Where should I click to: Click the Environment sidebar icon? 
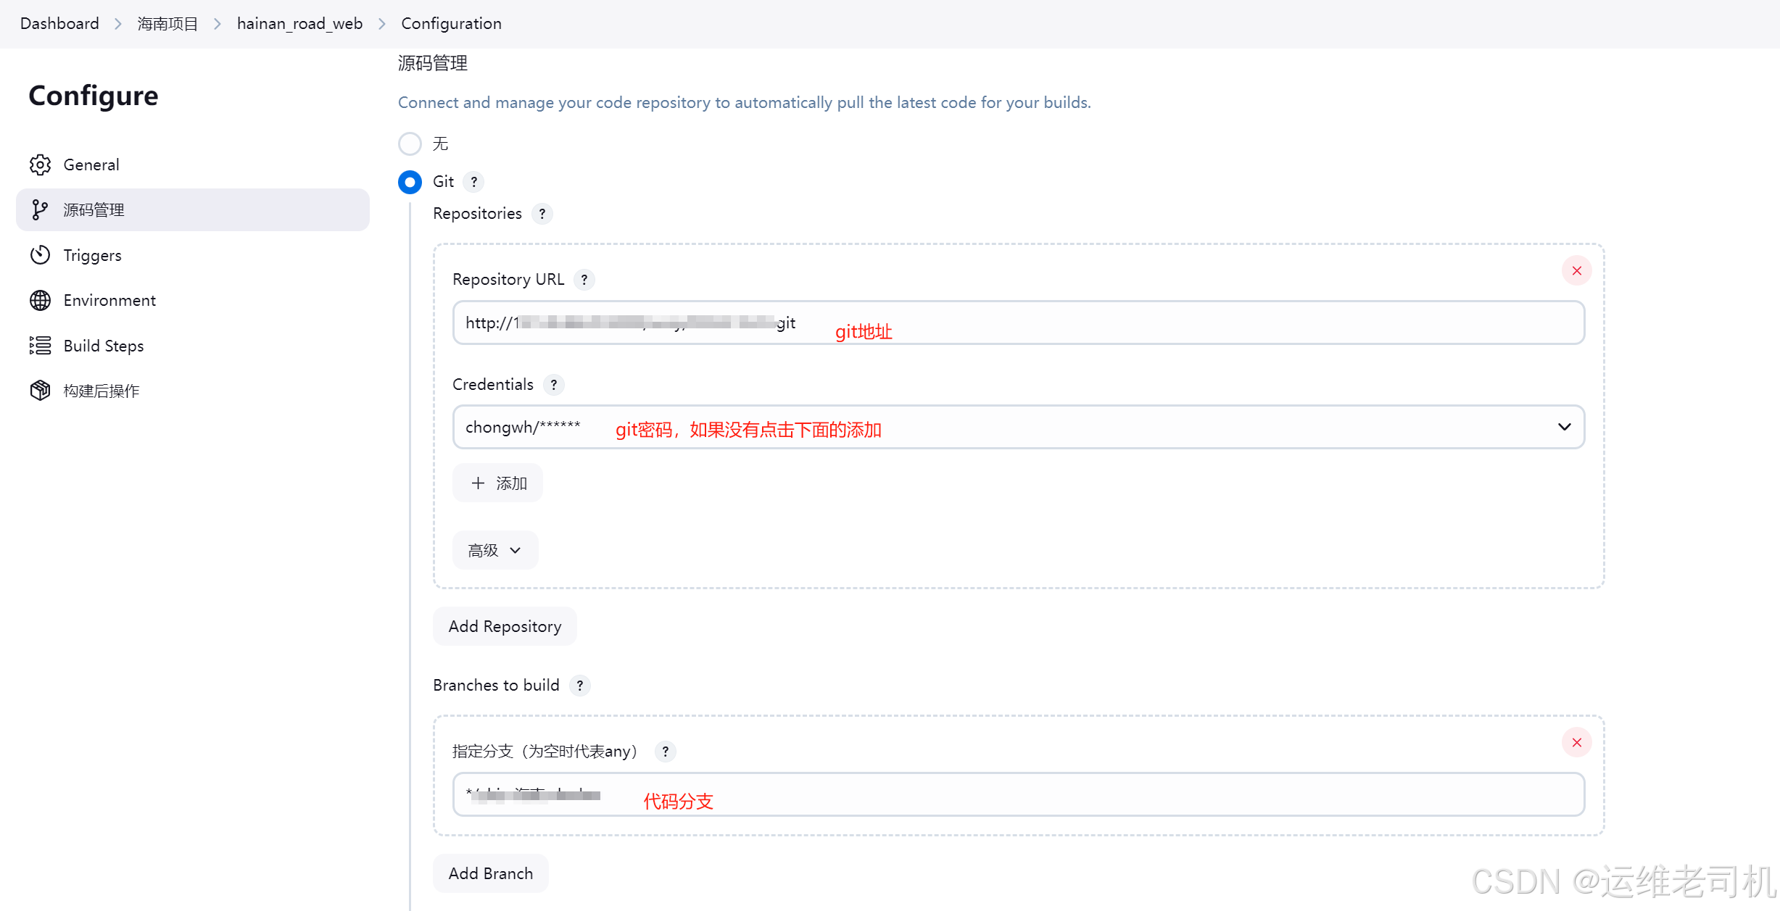41,300
